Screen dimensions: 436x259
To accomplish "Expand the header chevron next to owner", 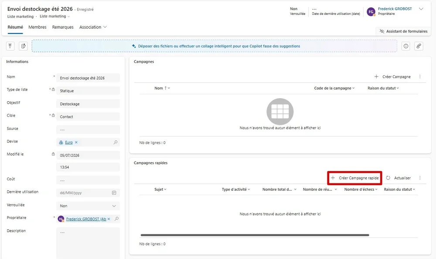I will (x=421, y=9).
